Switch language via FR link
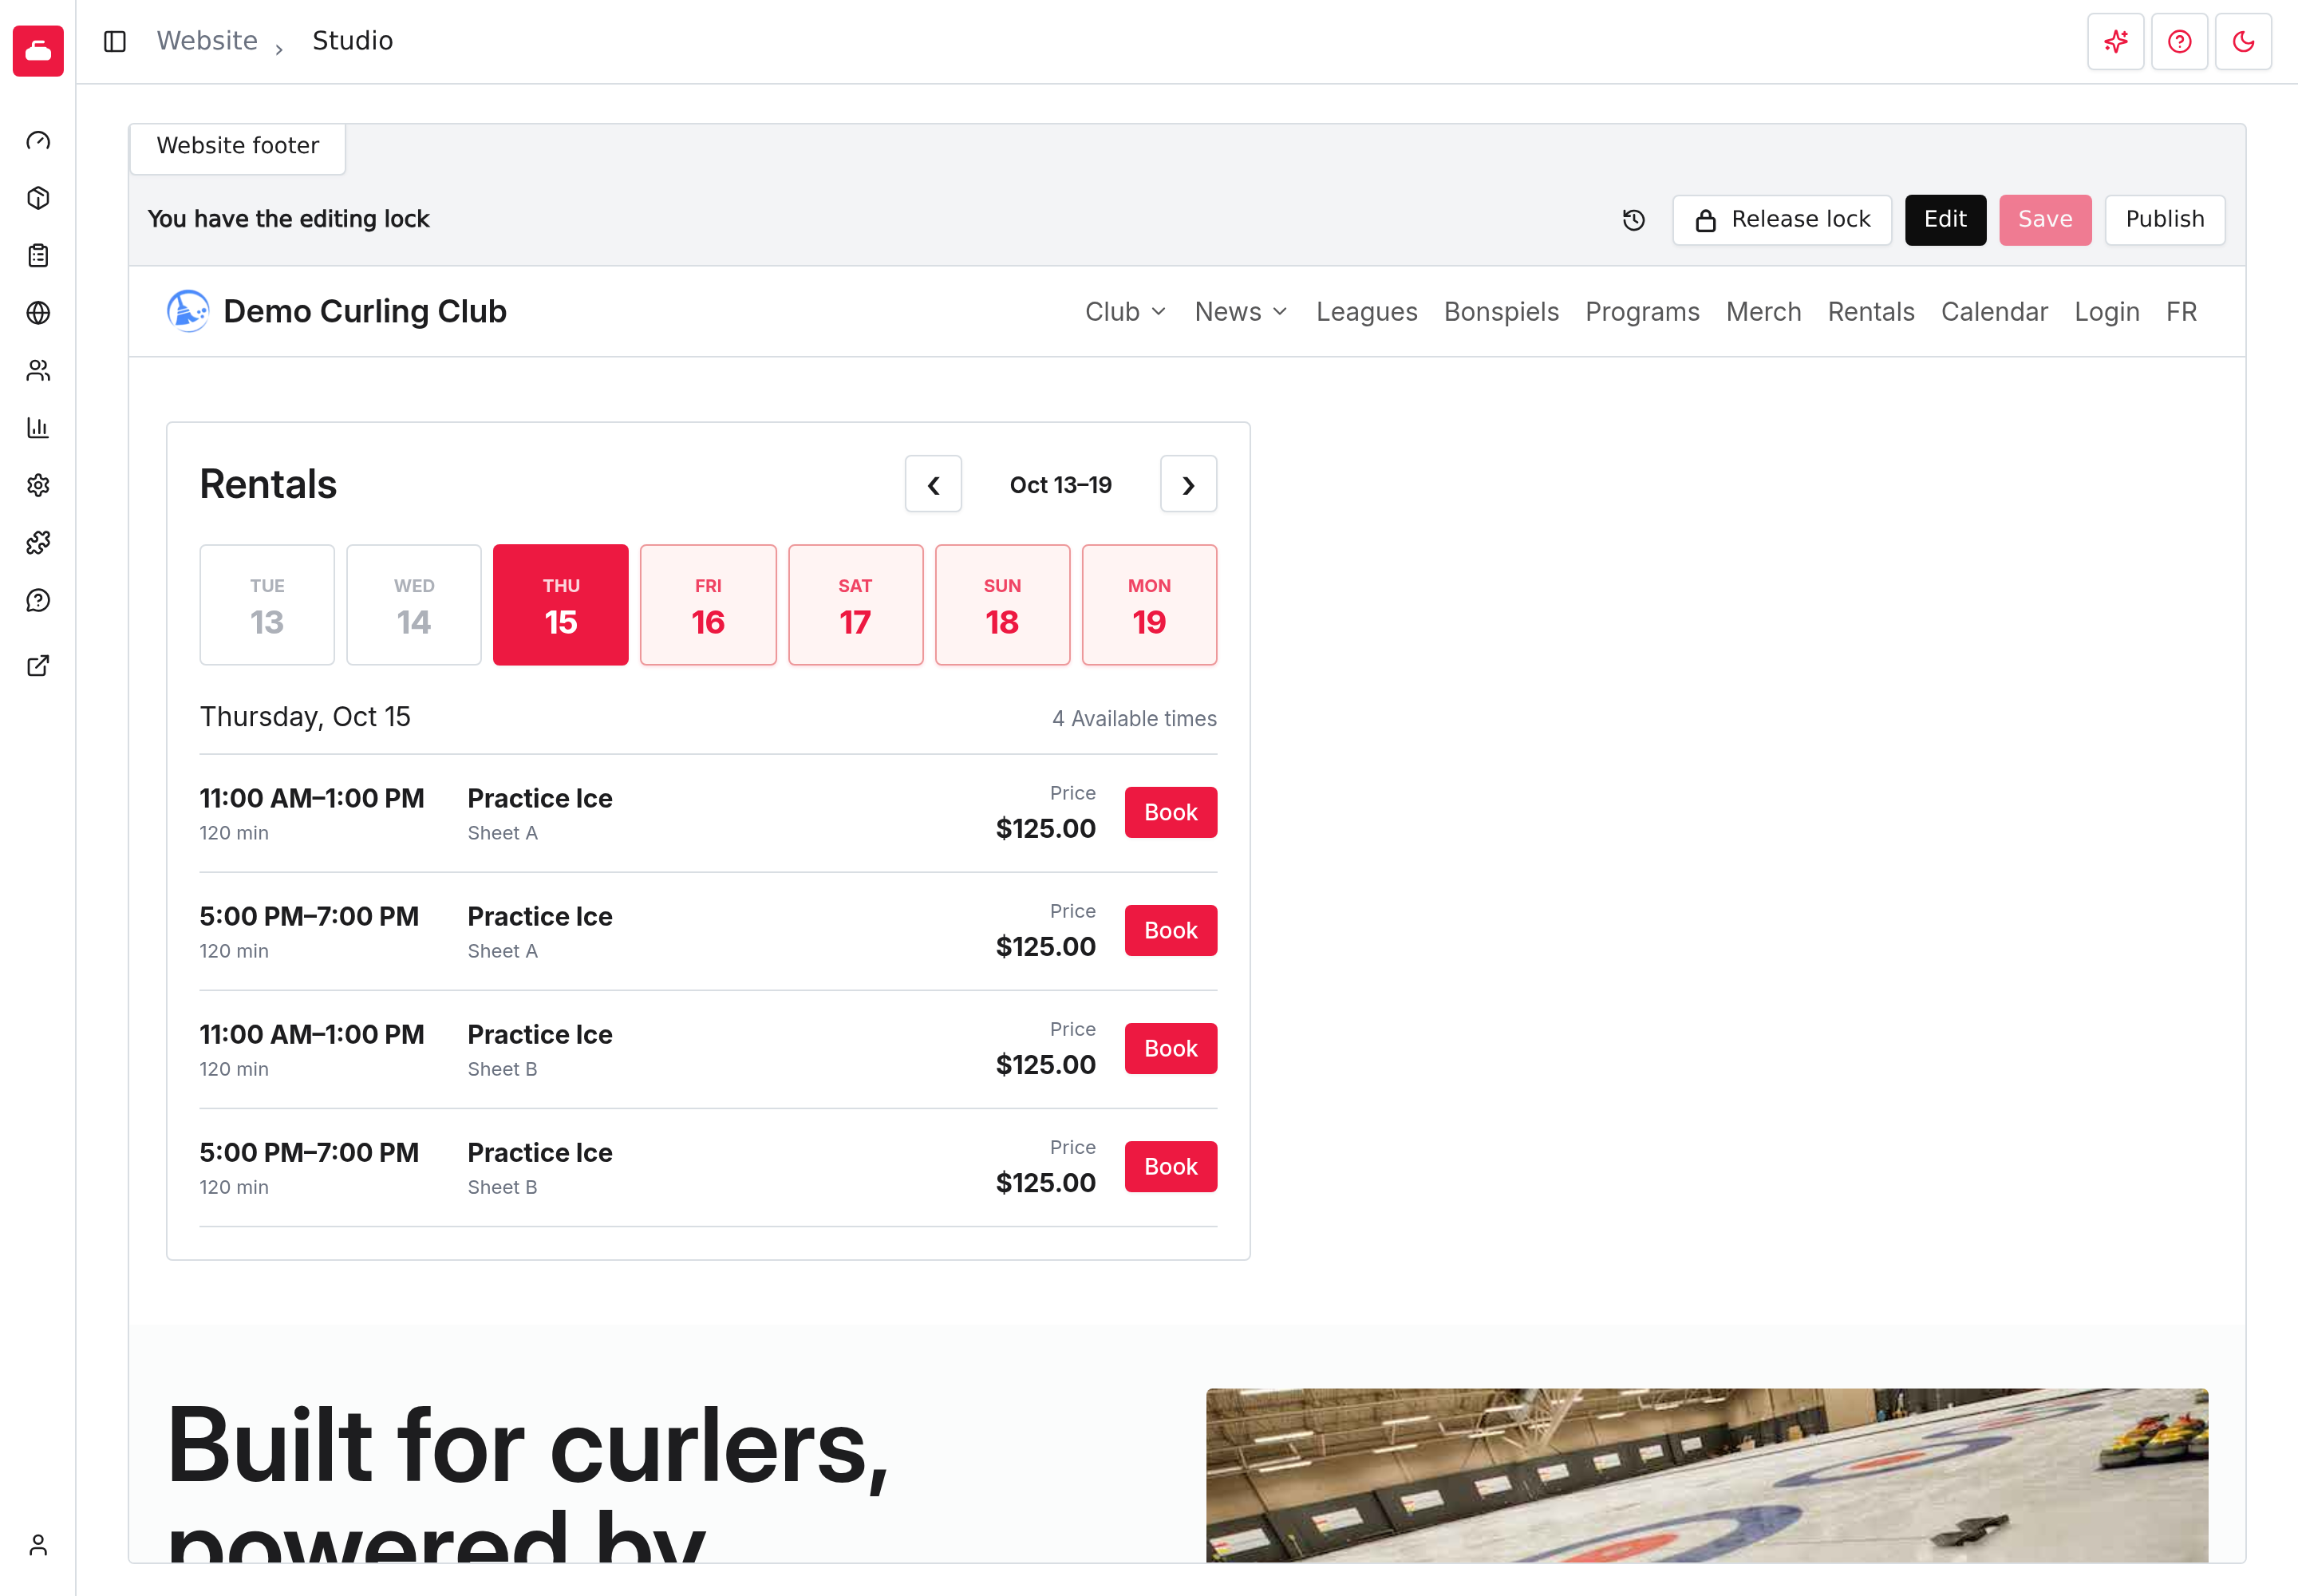This screenshot has height=1596, width=2298. coord(2181,312)
